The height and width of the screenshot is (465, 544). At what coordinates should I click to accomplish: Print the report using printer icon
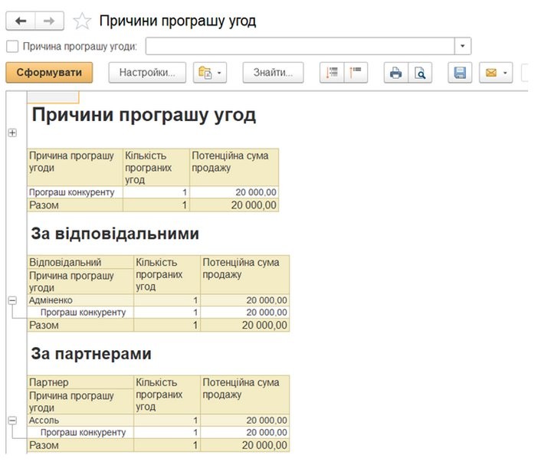pos(395,73)
